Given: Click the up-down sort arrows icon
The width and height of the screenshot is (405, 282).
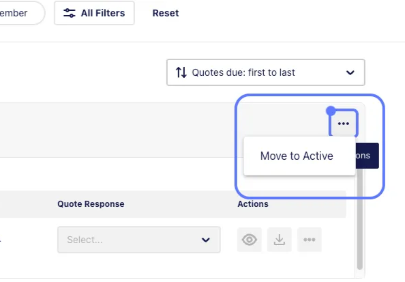Looking at the screenshot, I should point(181,72).
